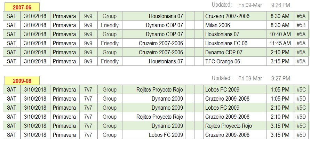
Task: Click the 8:30 AM time for Houstonians 07
Action: pyautogui.click(x=280, y=16)
